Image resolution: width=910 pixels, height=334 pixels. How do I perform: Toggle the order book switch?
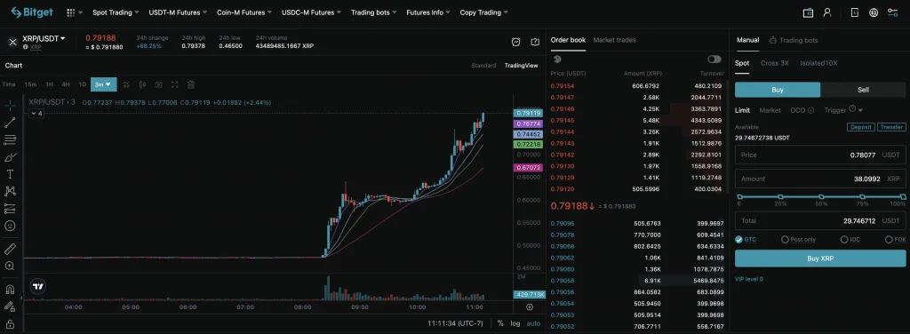[x=714, y=60]
